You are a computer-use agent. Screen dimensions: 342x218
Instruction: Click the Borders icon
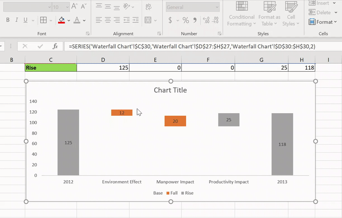pyautogui.click(x=44, y=20)
